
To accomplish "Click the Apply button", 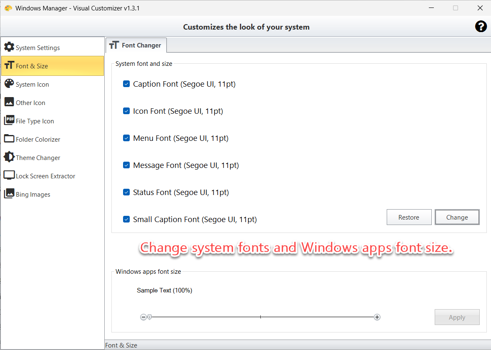I will click(x=457, y=317).
